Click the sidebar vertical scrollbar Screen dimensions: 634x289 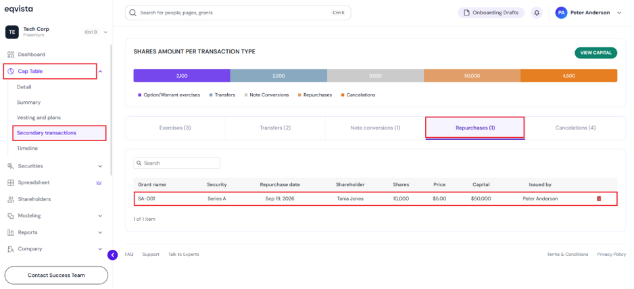click(x=112, y=109)
